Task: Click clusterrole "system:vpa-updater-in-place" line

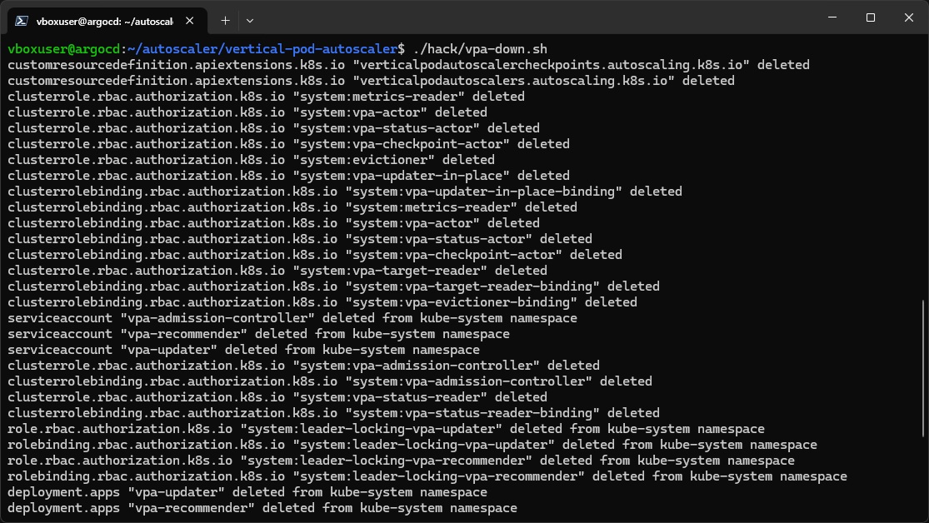Action: [288, 176]
